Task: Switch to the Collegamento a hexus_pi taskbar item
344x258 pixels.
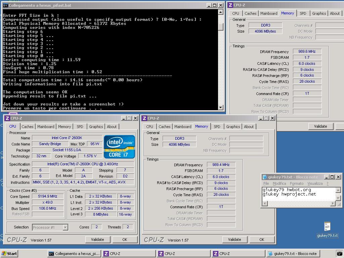Action: [x=74, y=254]
